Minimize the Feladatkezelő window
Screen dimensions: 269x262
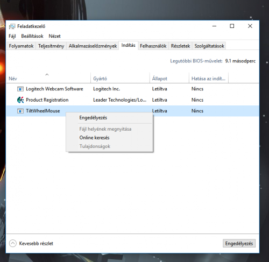[214, 26]
